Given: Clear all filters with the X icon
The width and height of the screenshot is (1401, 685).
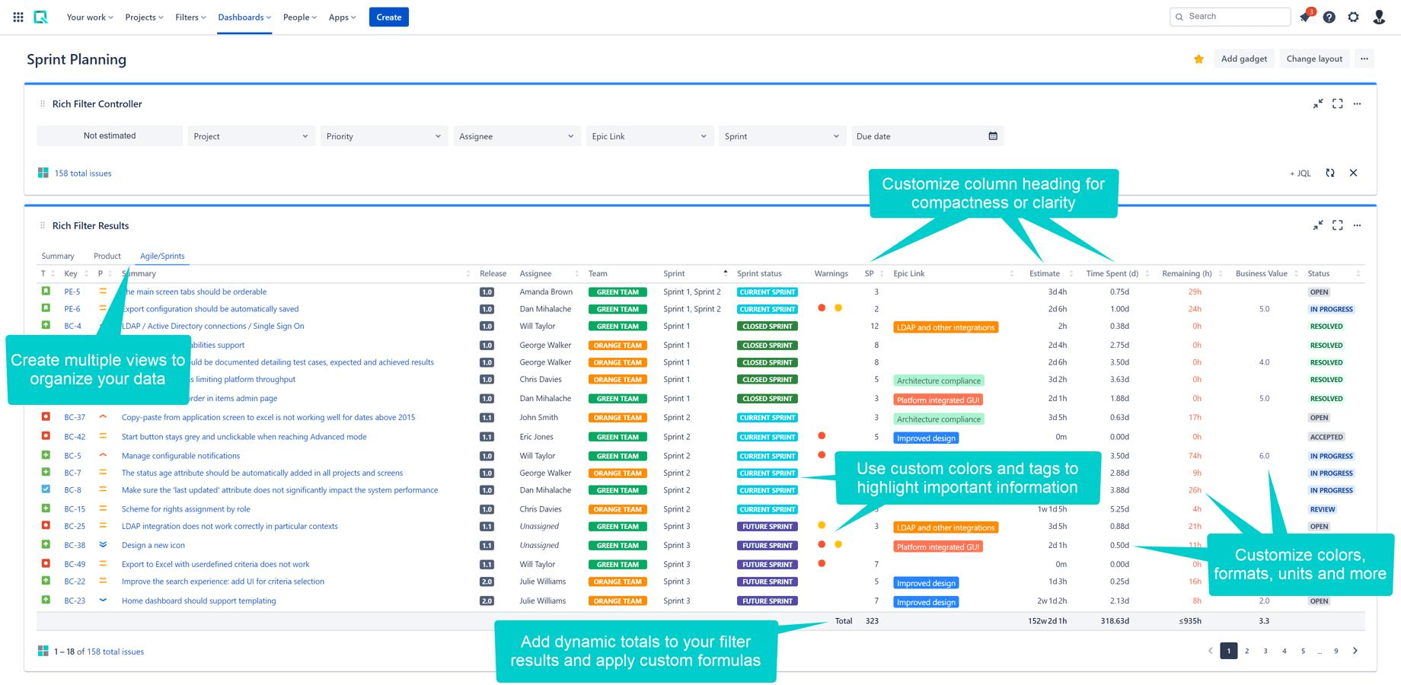Looking at the screenshot, I should 1353,173.
